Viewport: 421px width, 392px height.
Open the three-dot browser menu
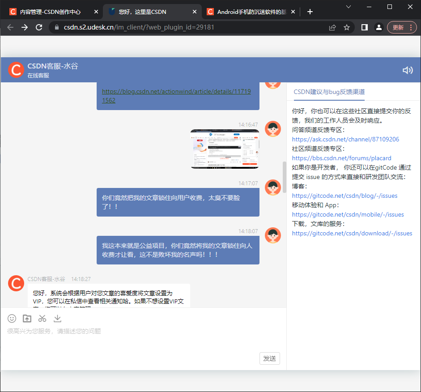(411, 27)
